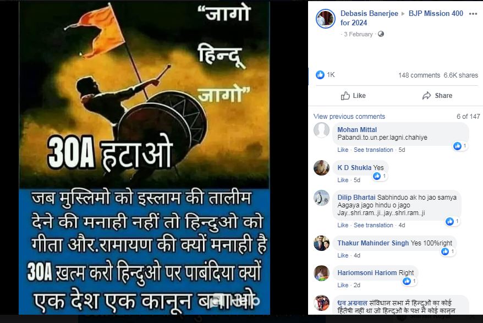Open BJP Mission 400 for 2024 group
This screenshot has height=323, width=483.
[x=402, y=18]
